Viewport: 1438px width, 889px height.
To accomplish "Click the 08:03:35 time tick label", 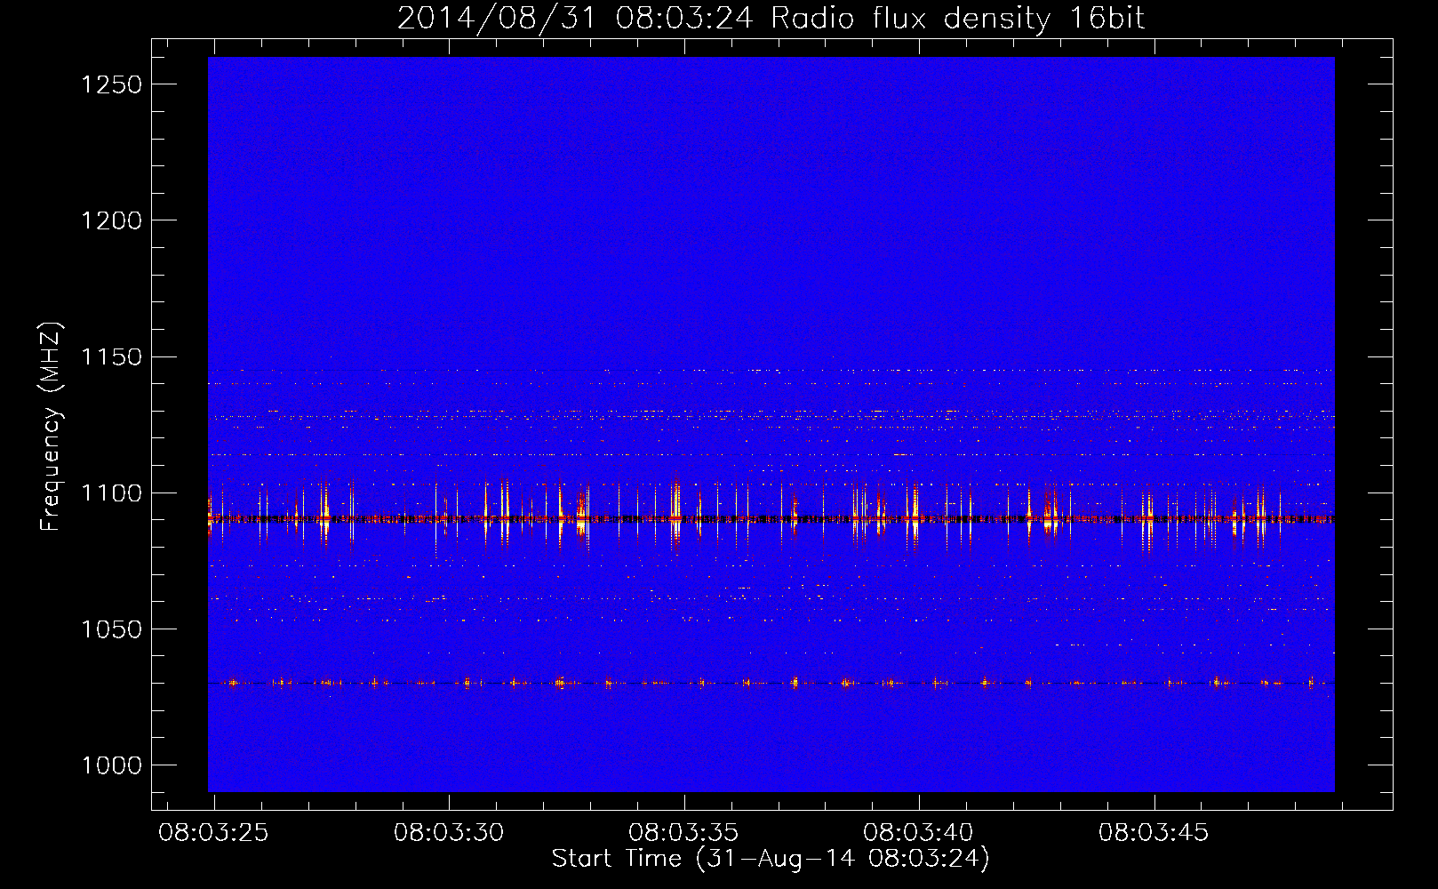I will tap(683, 832).
